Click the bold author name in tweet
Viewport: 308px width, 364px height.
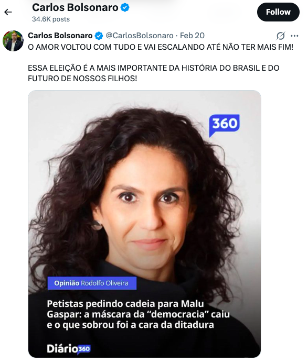[x=60, y=36]
